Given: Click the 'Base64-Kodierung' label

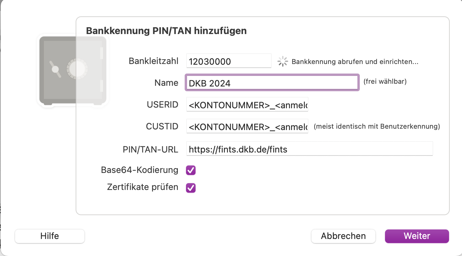Looking at the screenshot, I should (140, 170).
